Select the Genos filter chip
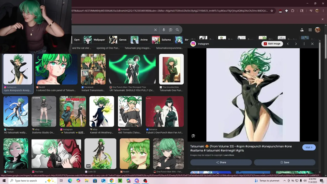This screenshot has height=184, width=327. point(119,40)
